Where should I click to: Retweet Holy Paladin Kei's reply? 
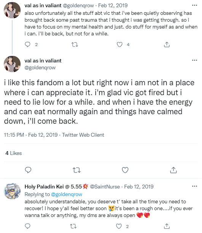coord(73,226)
